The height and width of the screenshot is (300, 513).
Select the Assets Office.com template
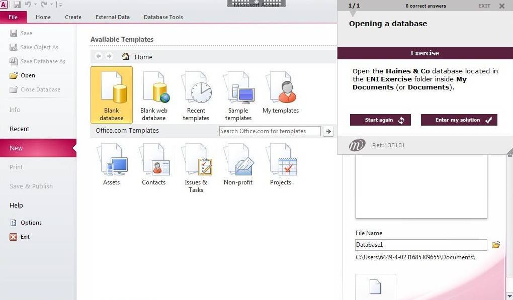pos(112,164)
